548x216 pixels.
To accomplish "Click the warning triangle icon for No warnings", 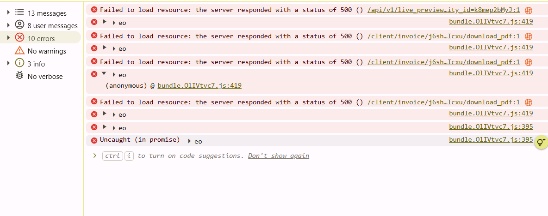I will [19, 51].
